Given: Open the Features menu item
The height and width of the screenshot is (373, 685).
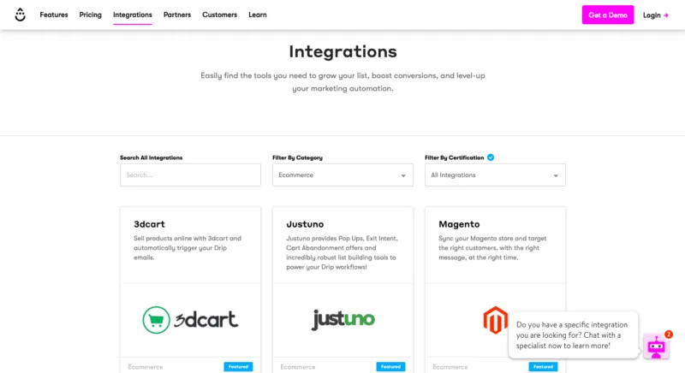Looking at the screenshot, I should (x=54, y=15).
